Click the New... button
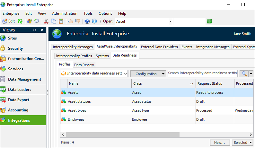Viewport: 255px width, 148px height. coord(220,142)
